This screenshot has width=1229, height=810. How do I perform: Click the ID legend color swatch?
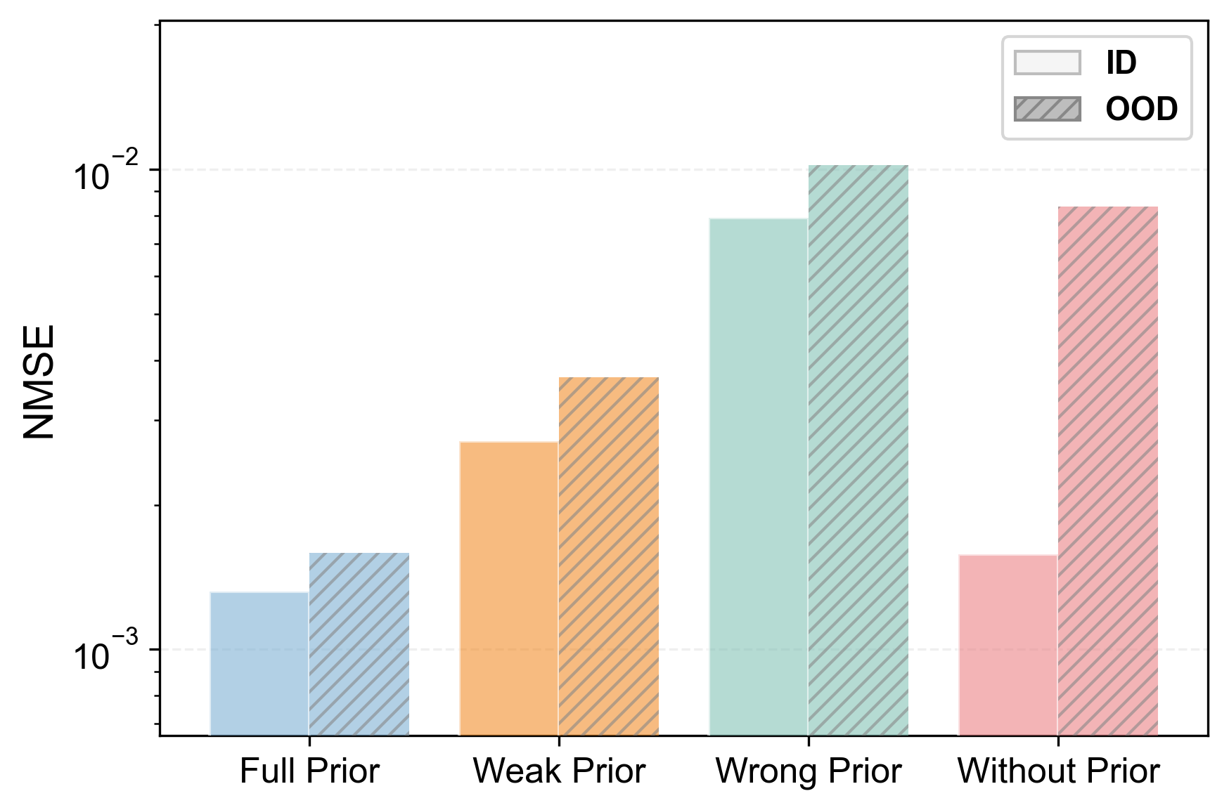click(x=1047, y=63)
